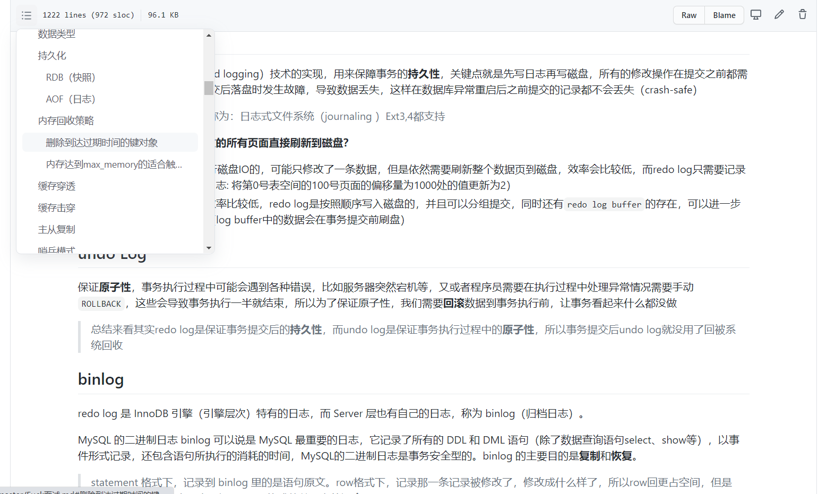The height and width of the screenshot is (494, 827).
Task: Jump to 主从复制 section
Action: [110, 230]
